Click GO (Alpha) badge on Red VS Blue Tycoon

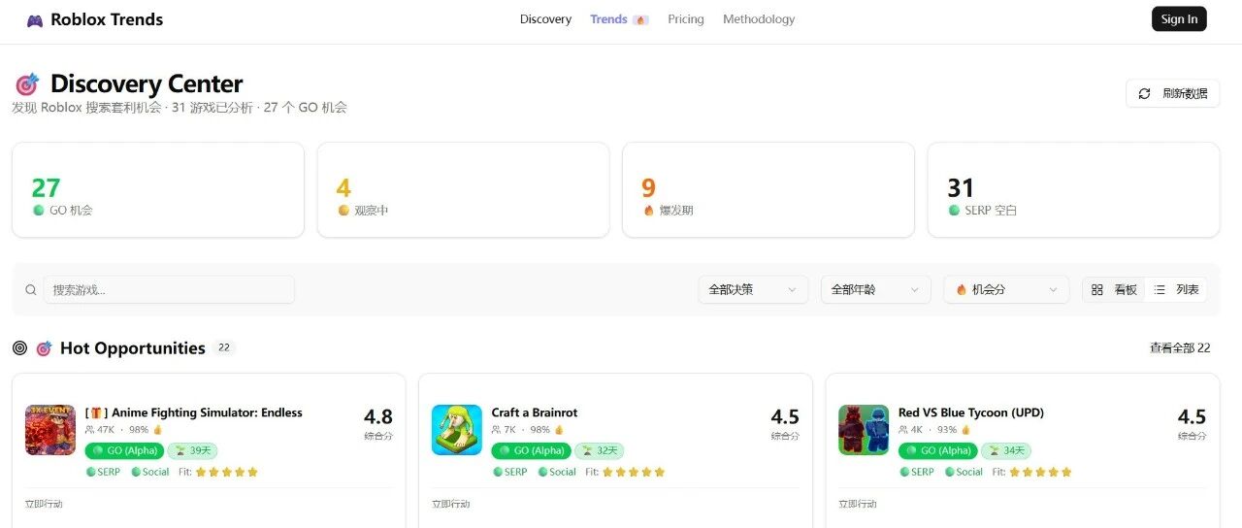point(937,450)
